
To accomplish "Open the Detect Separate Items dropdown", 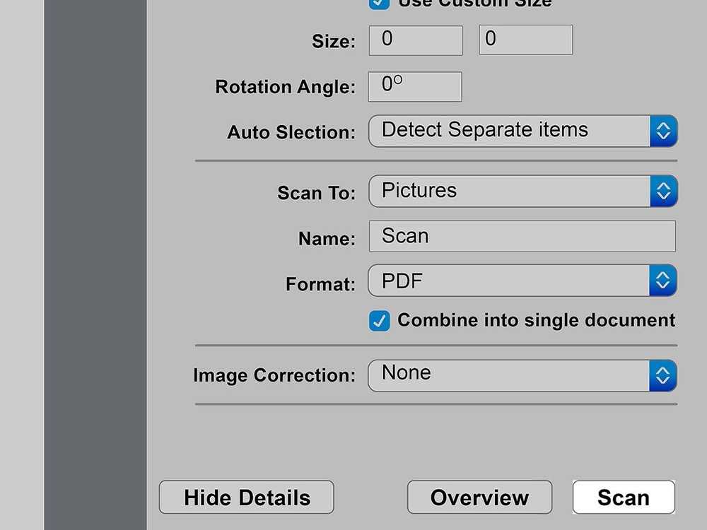I will click(x=509, y=131).
